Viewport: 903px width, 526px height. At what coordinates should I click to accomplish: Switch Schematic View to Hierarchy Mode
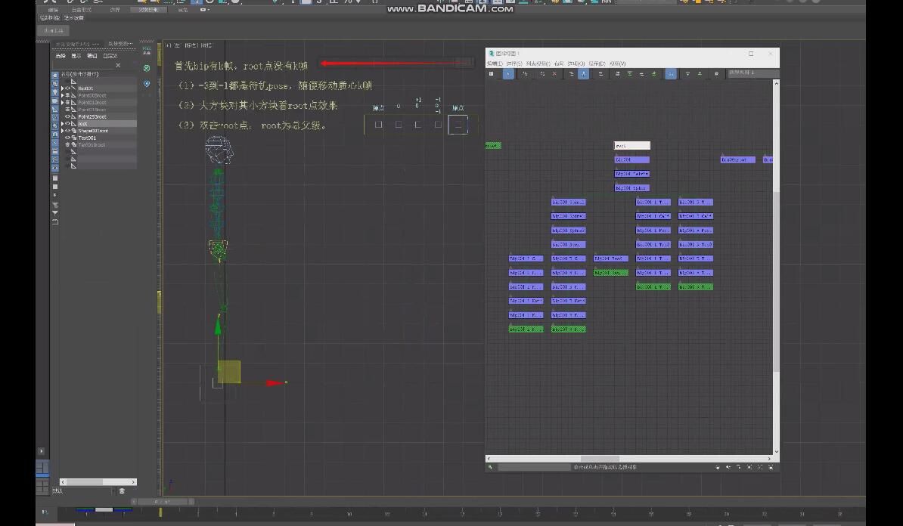(x=571, y=73)
